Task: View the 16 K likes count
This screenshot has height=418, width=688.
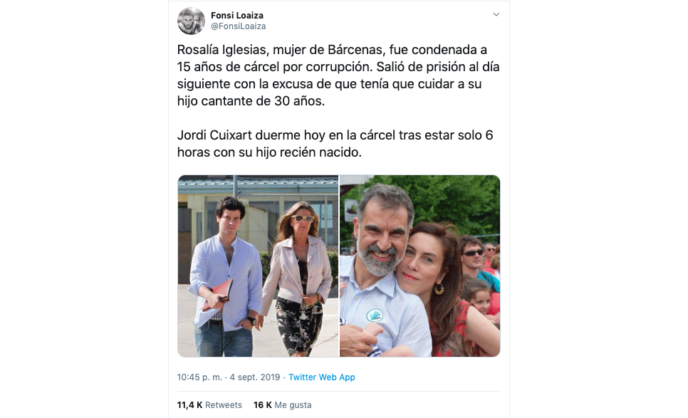Action: click(x=263, y=405)
